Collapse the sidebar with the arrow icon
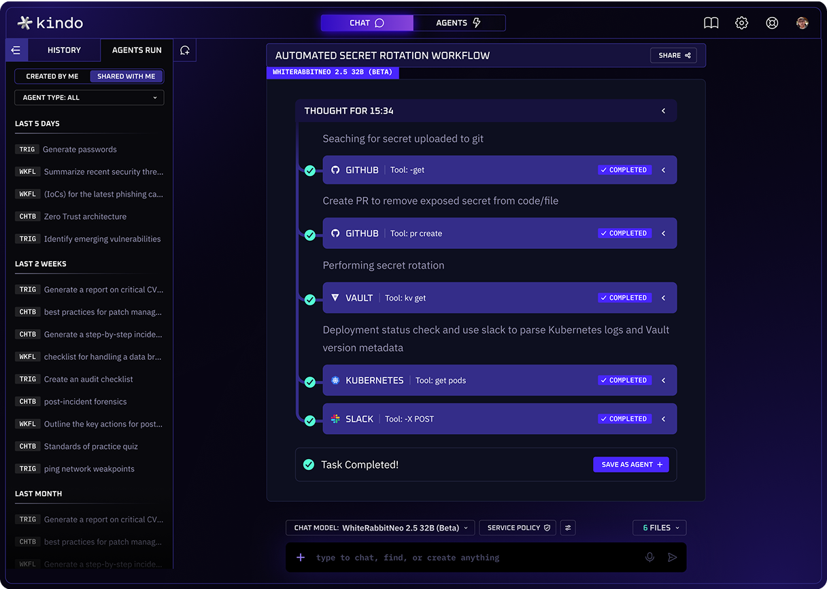The width and height of the screenshot is (827, 589). point(16,50)
